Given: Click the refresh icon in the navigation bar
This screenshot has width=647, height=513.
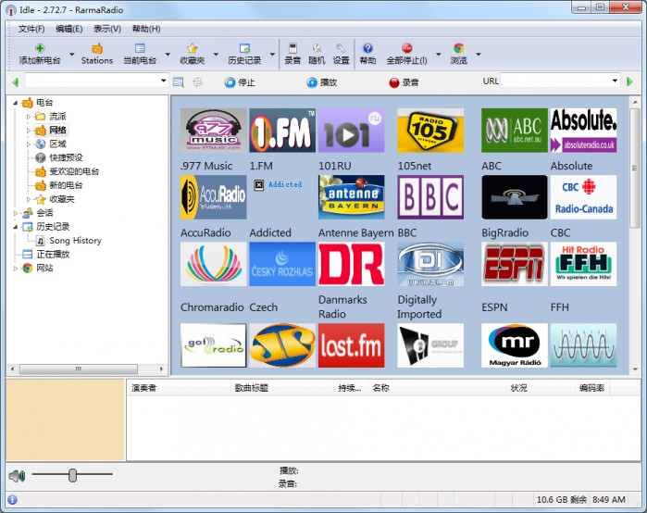Looking at the screenshot, I should click(x=198, y=82).
